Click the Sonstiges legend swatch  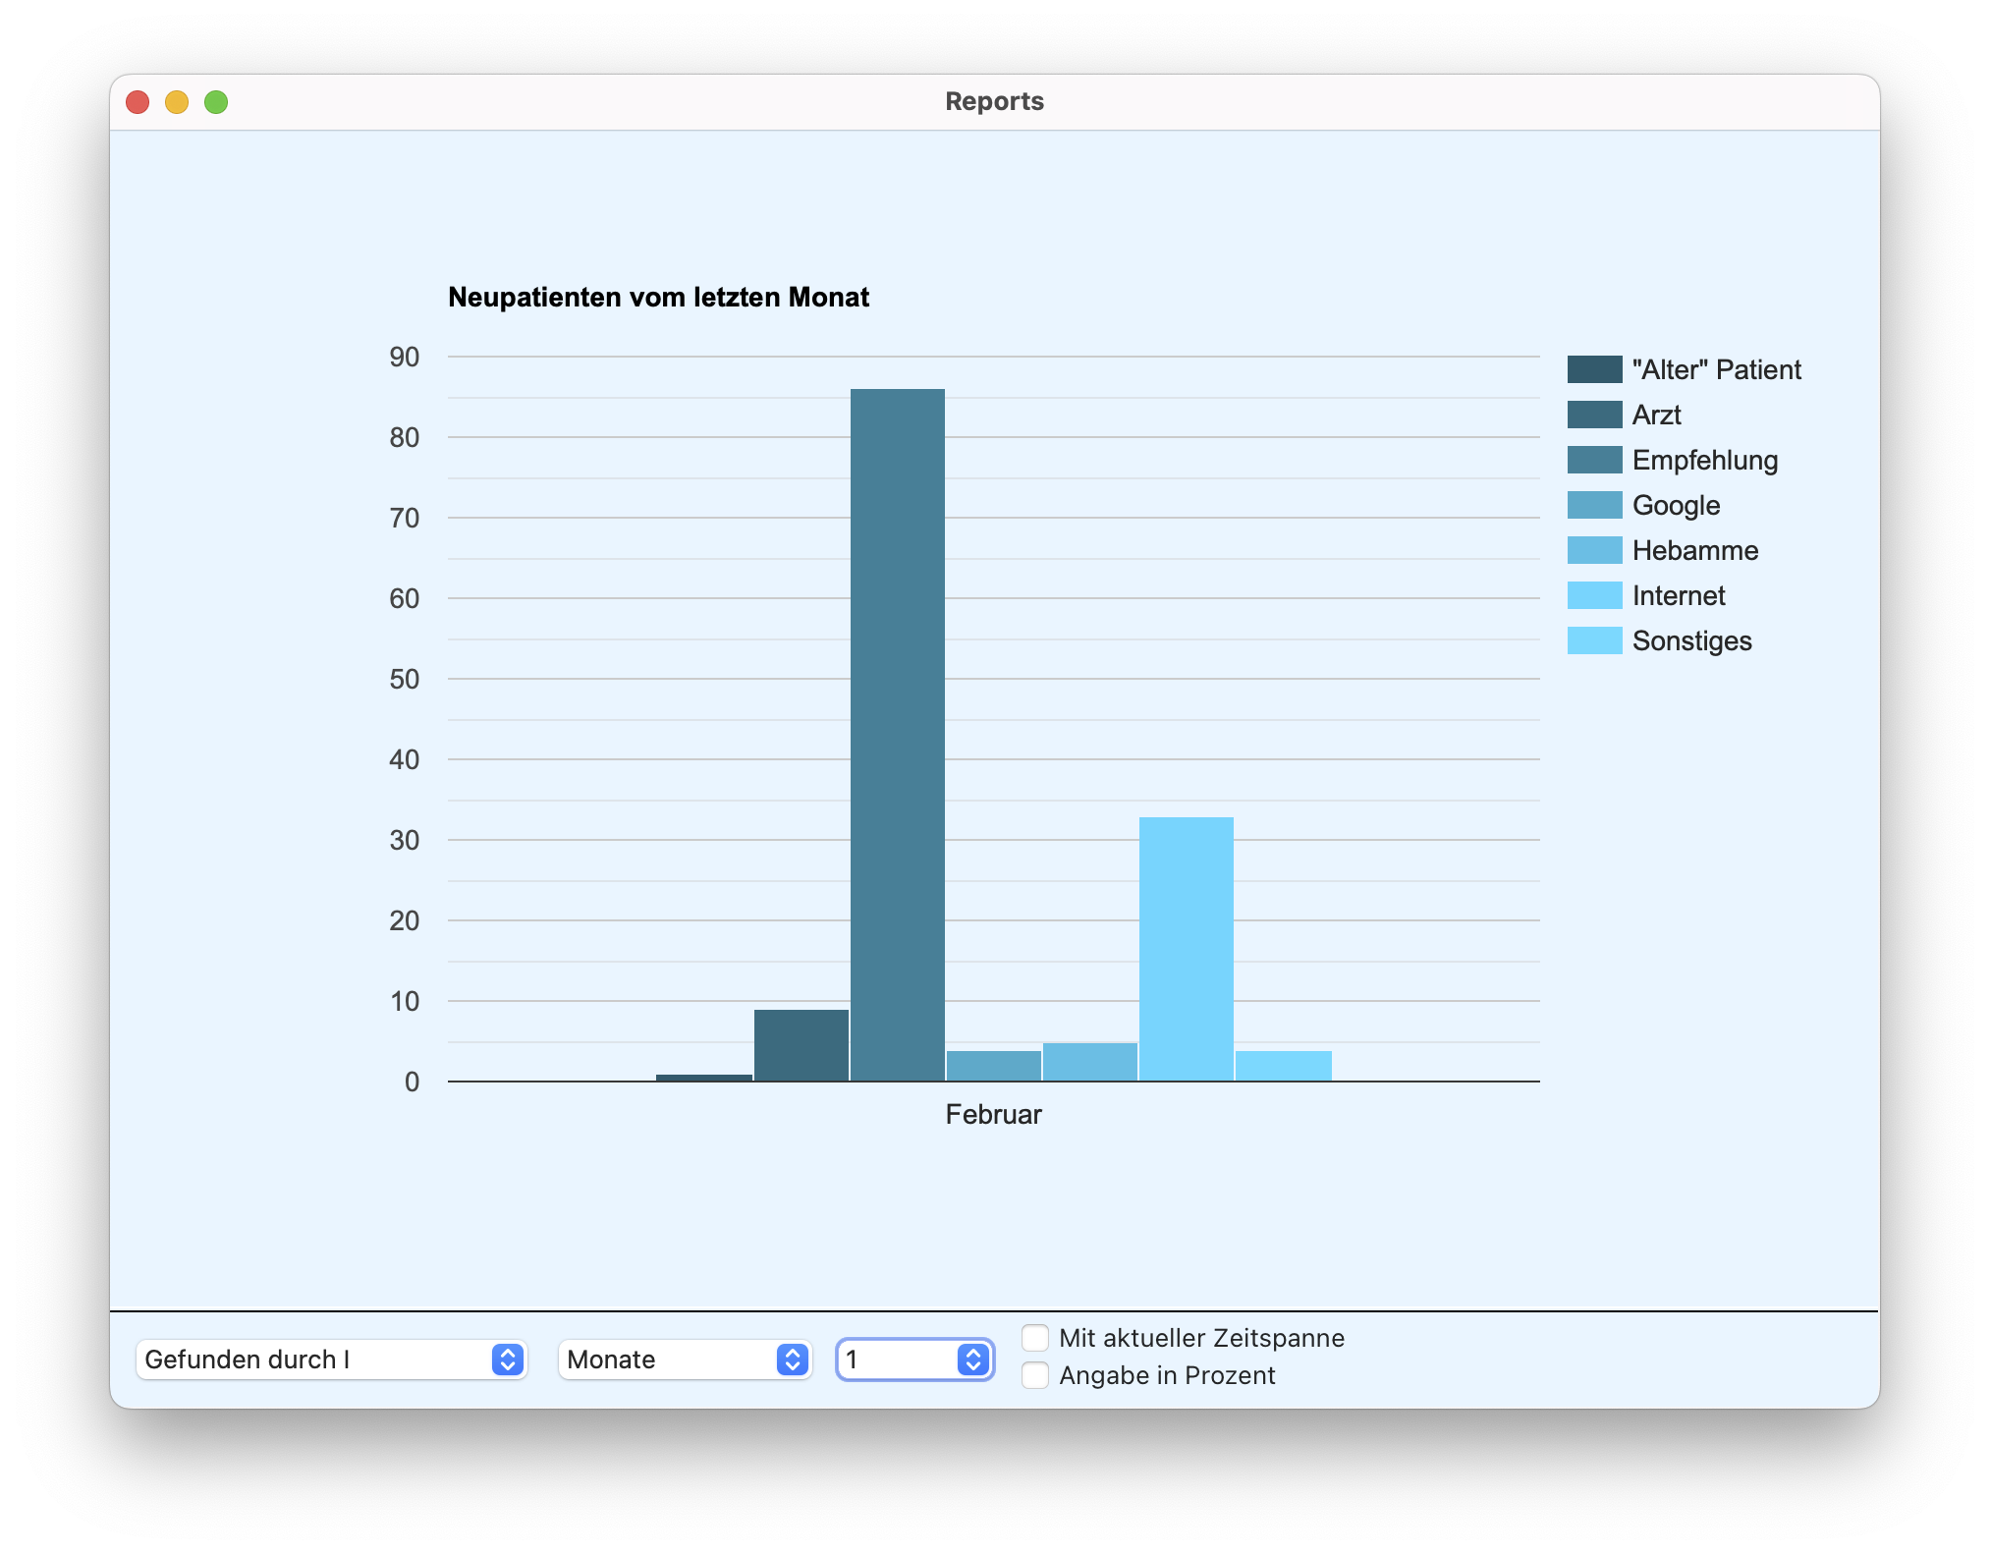[x=1593, y=640]
